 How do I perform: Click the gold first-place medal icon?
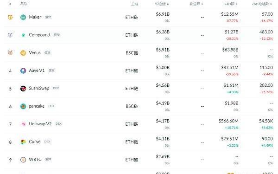pyautogui.click(x=10, y=17)
